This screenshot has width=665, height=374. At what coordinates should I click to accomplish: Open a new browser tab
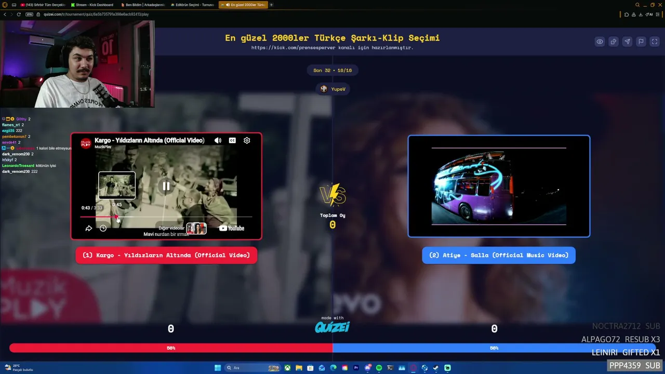(271, 5)
